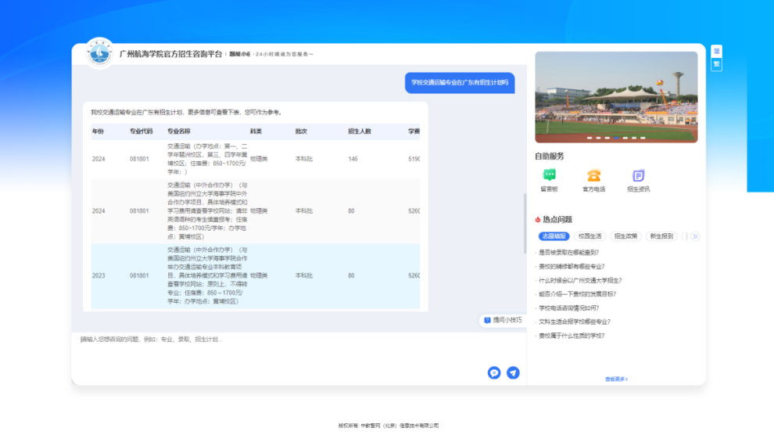
Task: Click the chat bubble icon beside send
Action: point(494,372)
